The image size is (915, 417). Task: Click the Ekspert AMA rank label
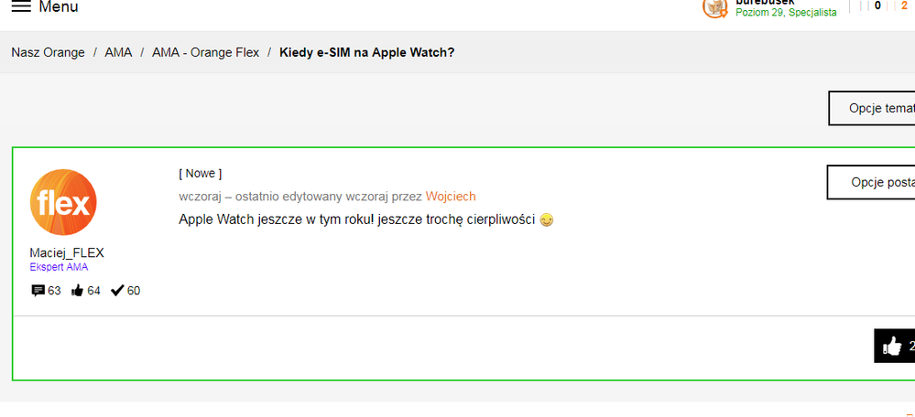pos(59,267)
